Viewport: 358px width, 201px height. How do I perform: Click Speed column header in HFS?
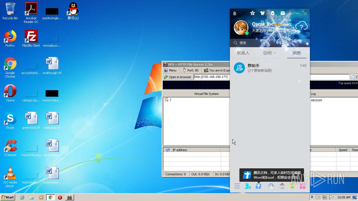click(343, 150)
